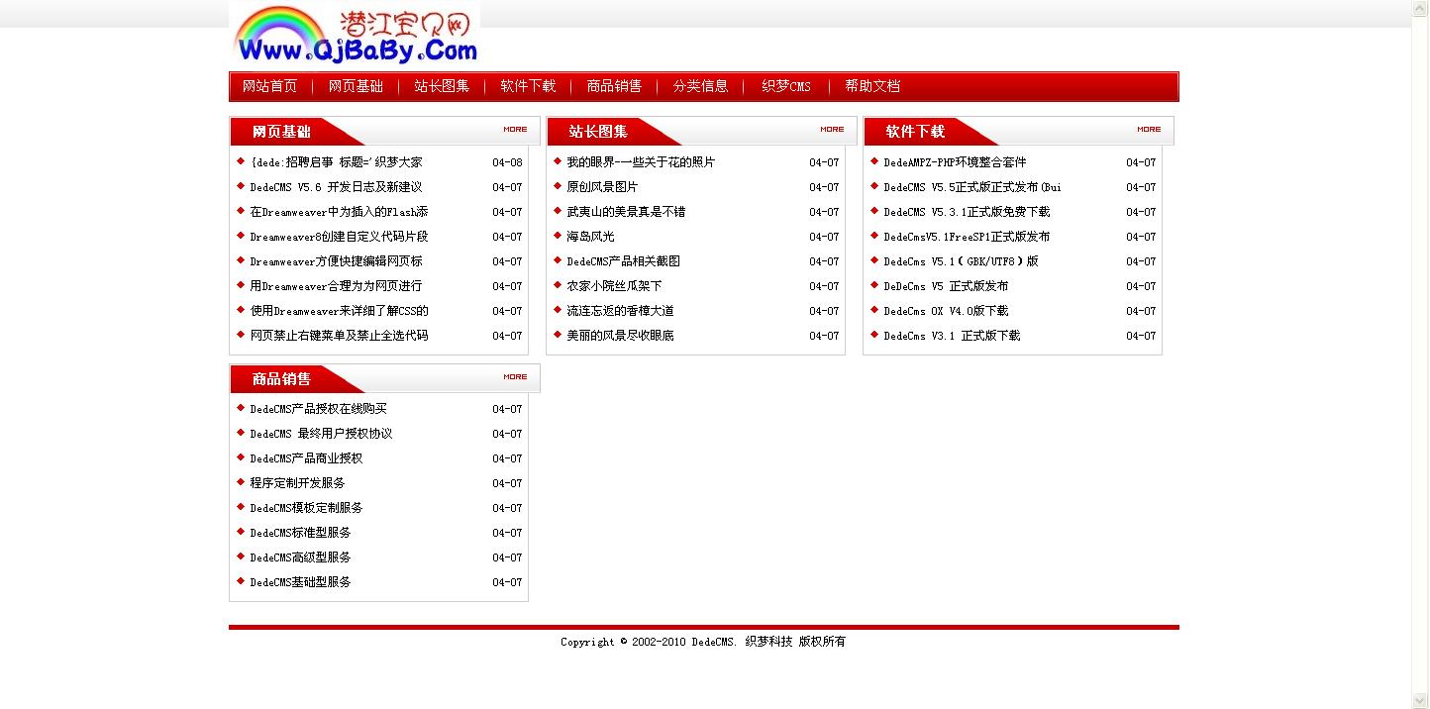Open DedeCMS产品相关截图 link
This screenshot has width=1430, height=709.
623,261
